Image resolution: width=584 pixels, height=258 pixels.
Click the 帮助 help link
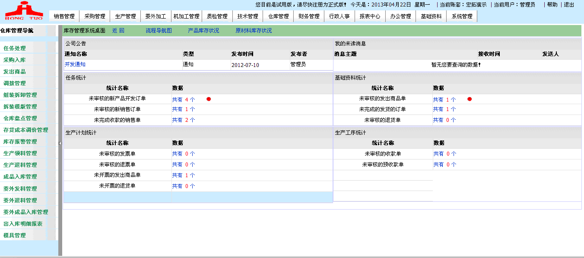pos(552,4)
